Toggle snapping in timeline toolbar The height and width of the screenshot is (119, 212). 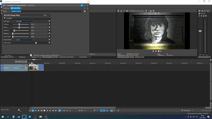101,110
